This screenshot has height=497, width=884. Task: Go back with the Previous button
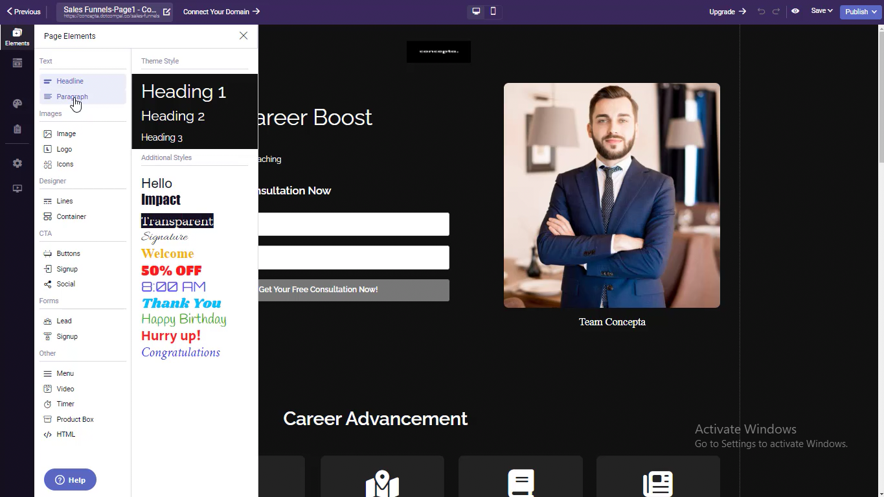[23, 12]
